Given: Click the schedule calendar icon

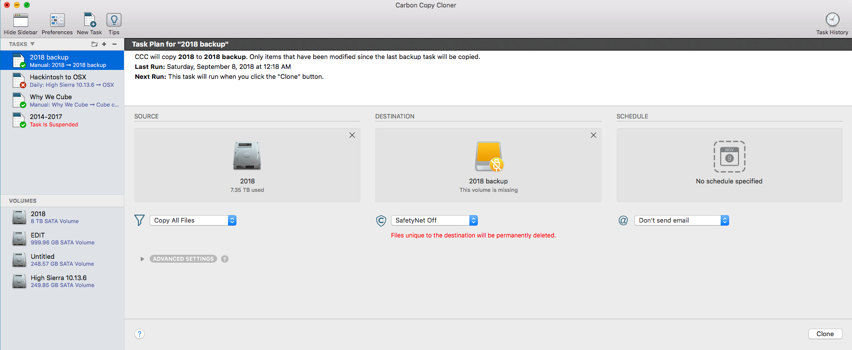Looking at the screenshot, I should pos(729,157).
